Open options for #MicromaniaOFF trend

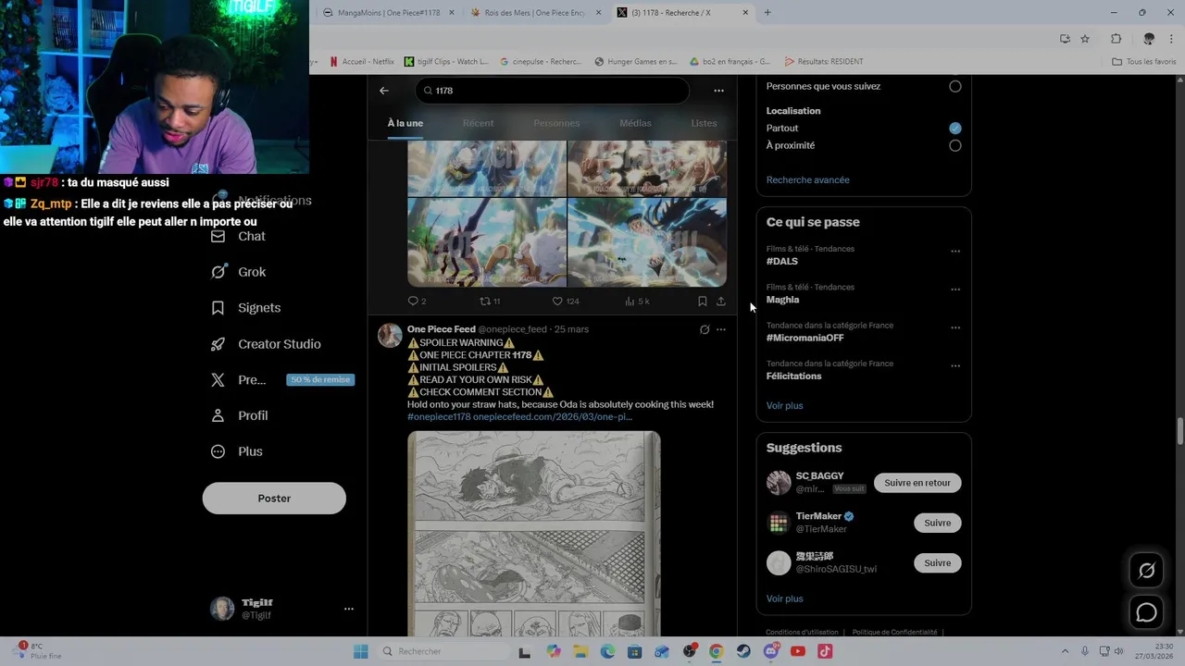[955, 327]
